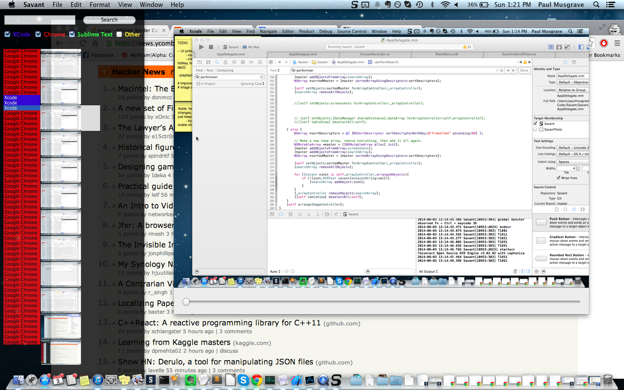Open the Show HN: Derulo link
624x390 pixels.
coord(215,362)
